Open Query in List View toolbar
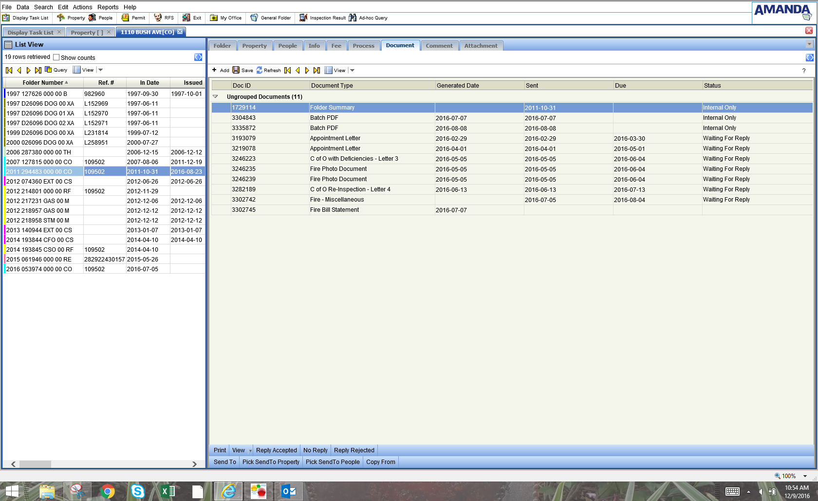818x501 pixels. tap(56, 70)
